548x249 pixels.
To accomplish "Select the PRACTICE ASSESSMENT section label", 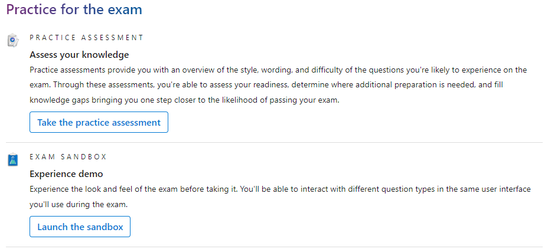I will [86, 37].
